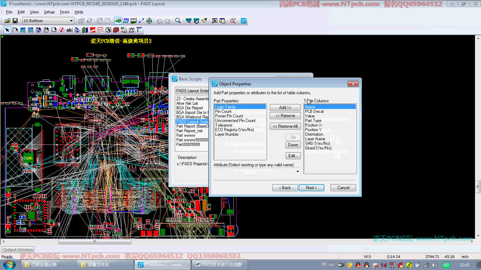Click the Save icon in toolbar
Screen dimensions: 481x270
coord(15,21)
